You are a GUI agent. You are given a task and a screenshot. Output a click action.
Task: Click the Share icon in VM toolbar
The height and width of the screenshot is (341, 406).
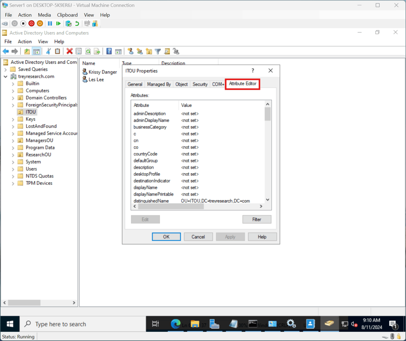click(x=95, y=23)
